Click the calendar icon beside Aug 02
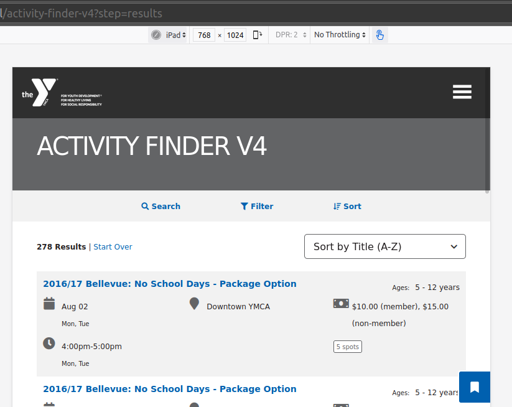Screen dimensions: 512x407 pos(49,304)
